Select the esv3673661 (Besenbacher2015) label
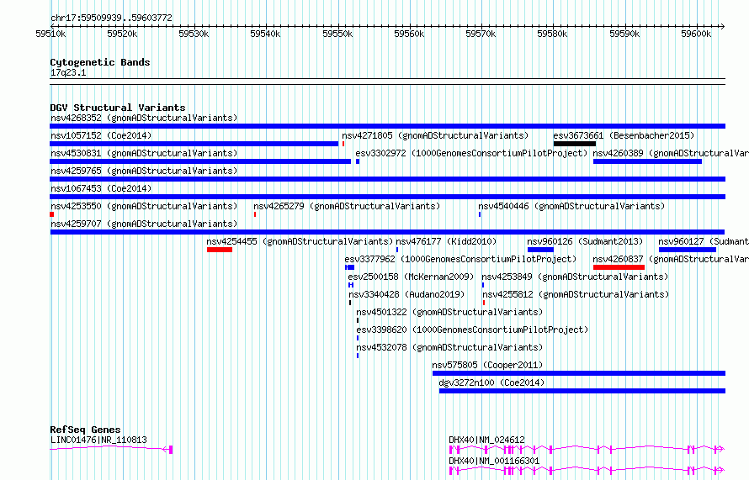 pyautogui.click(x=624, y=135)
